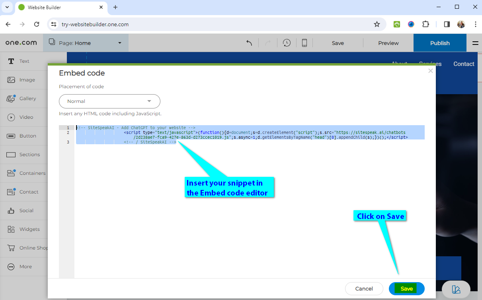This screenshot has width=482, height=300.
Task: Open the Contact link in the site menu
Action: coord(464,64)
